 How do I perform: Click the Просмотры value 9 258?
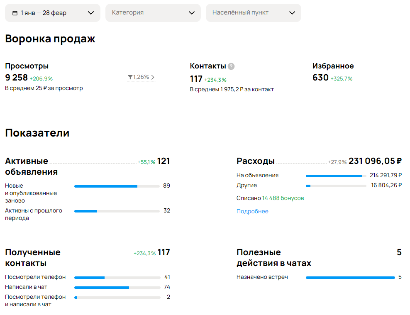coord(16,78)
